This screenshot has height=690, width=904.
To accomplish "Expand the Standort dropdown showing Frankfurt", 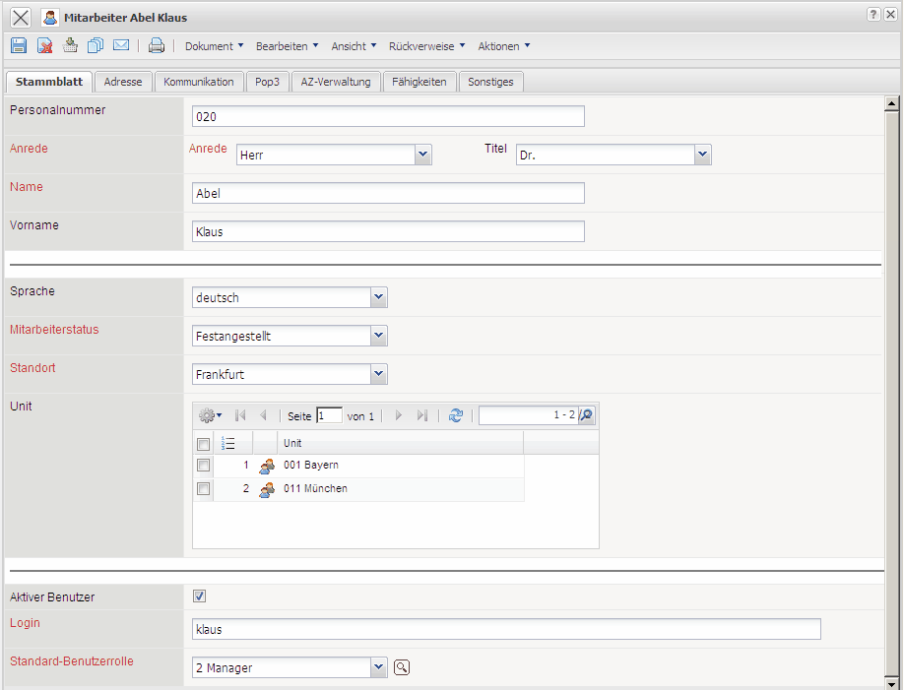I will 379,374.
